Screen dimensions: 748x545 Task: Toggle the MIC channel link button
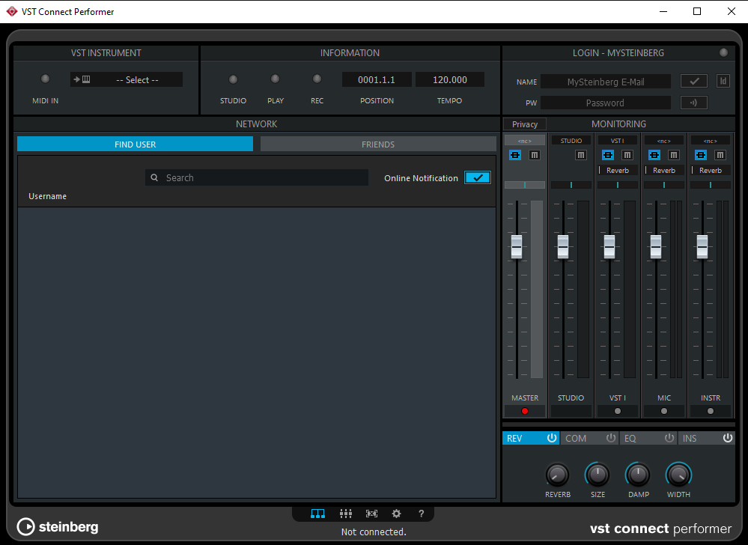654,155
